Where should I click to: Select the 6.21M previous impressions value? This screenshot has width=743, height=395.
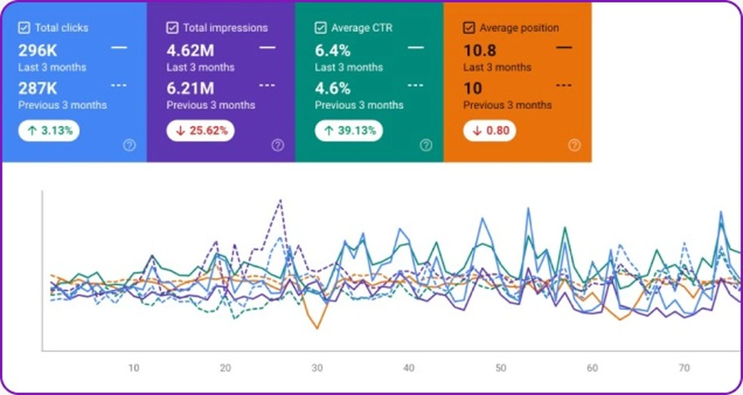(x=190, y=88)
